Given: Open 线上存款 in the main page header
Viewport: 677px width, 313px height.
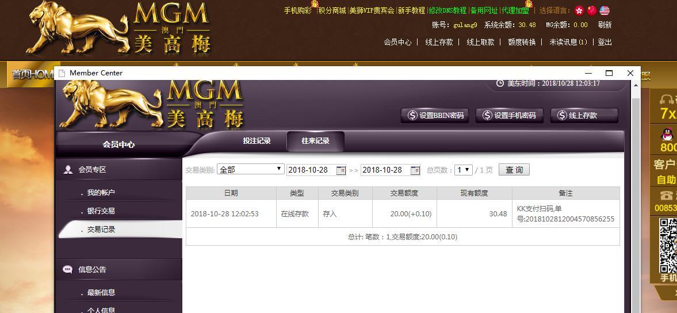Looking at the screenshot, I should [x=439, y=43].
